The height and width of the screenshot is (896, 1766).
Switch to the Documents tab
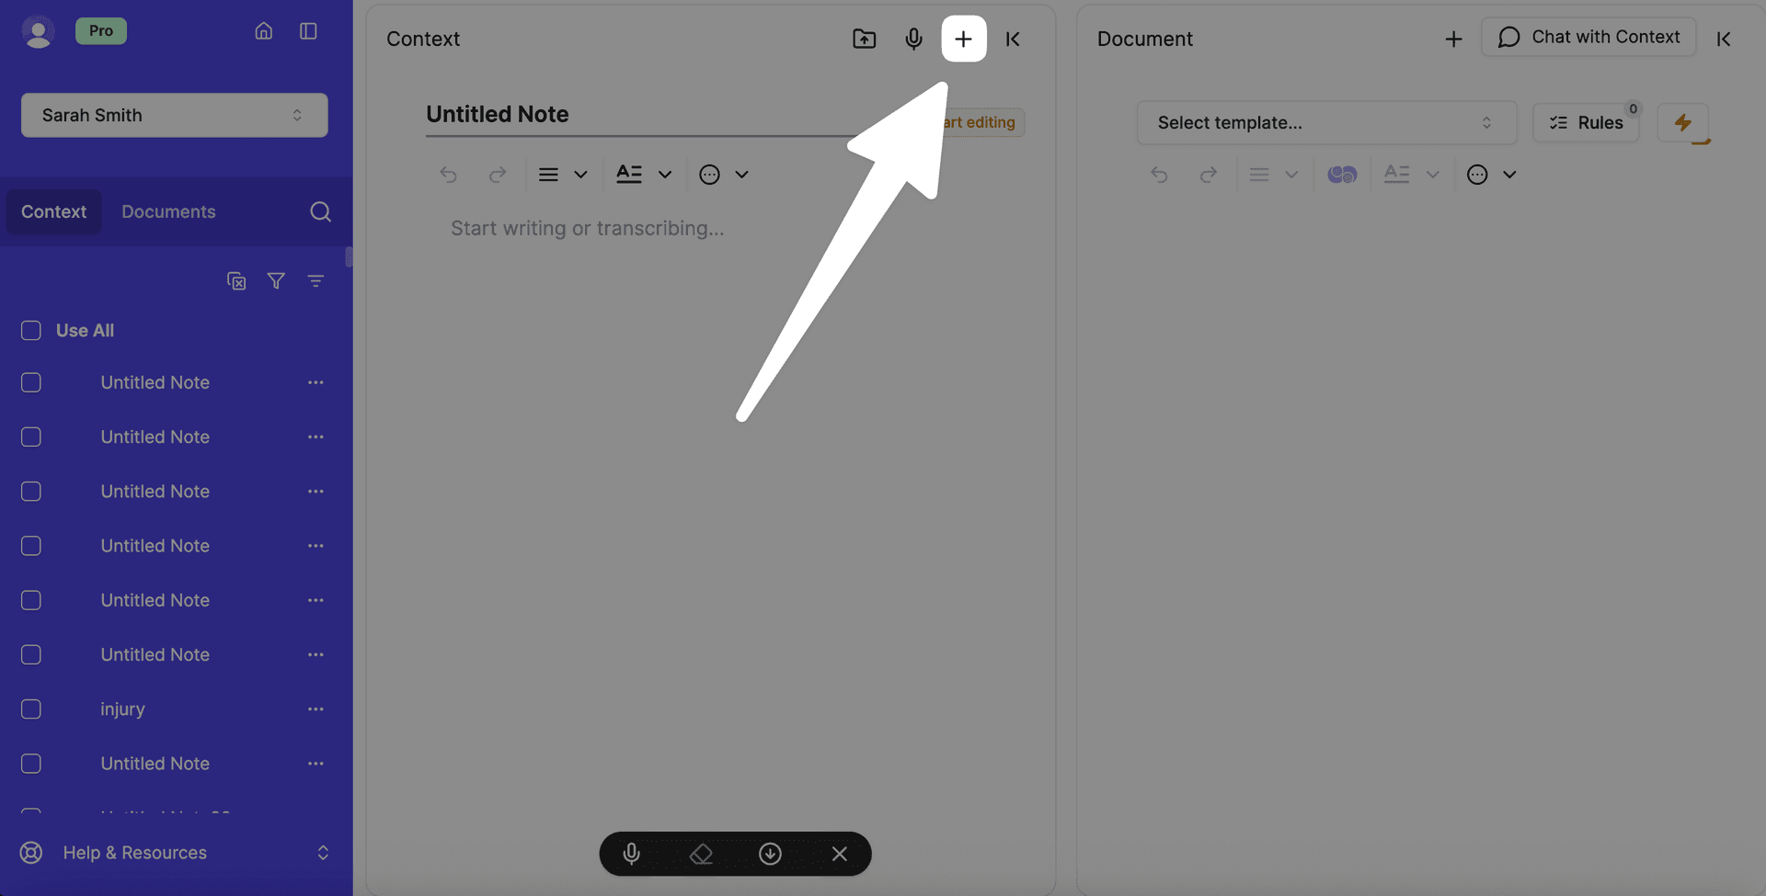click(168, 211)
